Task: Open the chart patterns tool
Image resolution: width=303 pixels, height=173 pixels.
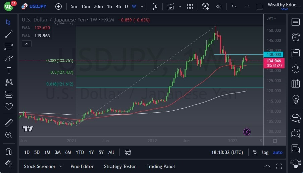Action: click(9, 82)
